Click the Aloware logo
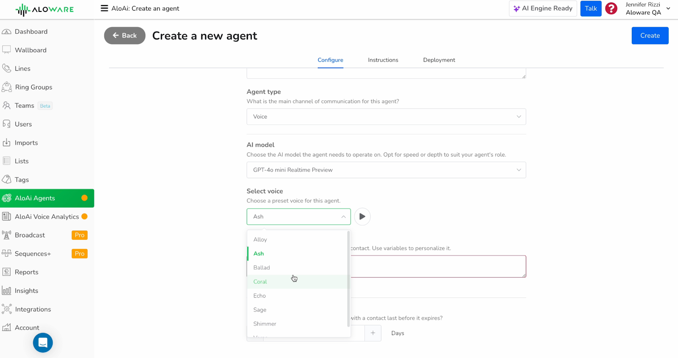Viewport: 678px width, 358px height. [44, 10]
